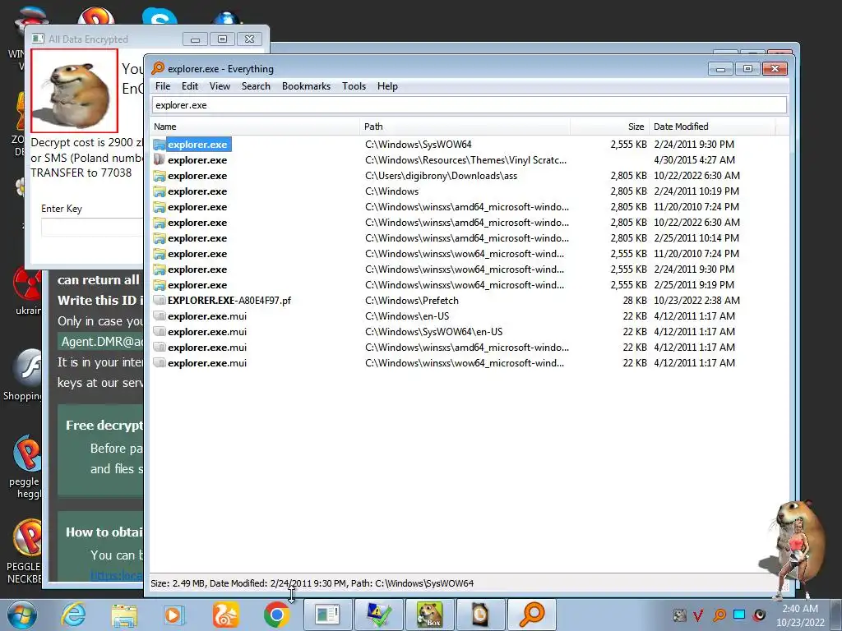The width and height of the screenshot is (842, 631).
Task: Open Google Chrome from the taskbar
Action: 276,615
